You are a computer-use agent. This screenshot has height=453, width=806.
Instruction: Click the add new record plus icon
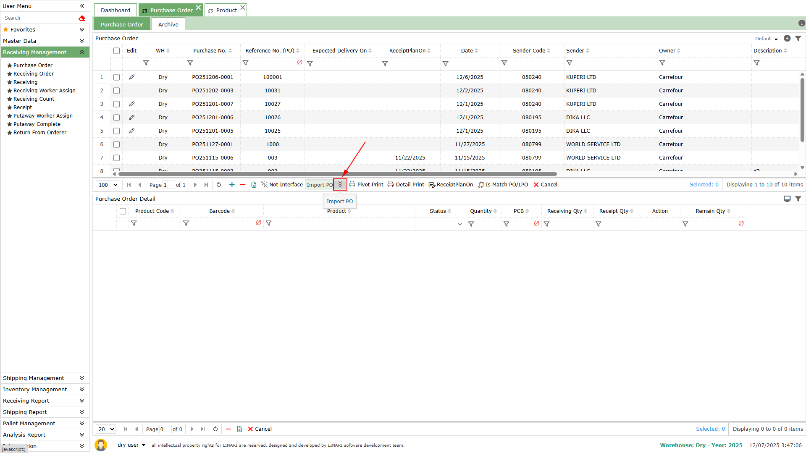232,185
